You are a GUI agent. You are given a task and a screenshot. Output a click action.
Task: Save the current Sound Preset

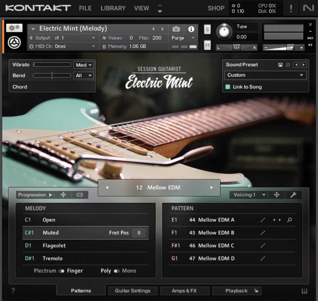[281, 64]
